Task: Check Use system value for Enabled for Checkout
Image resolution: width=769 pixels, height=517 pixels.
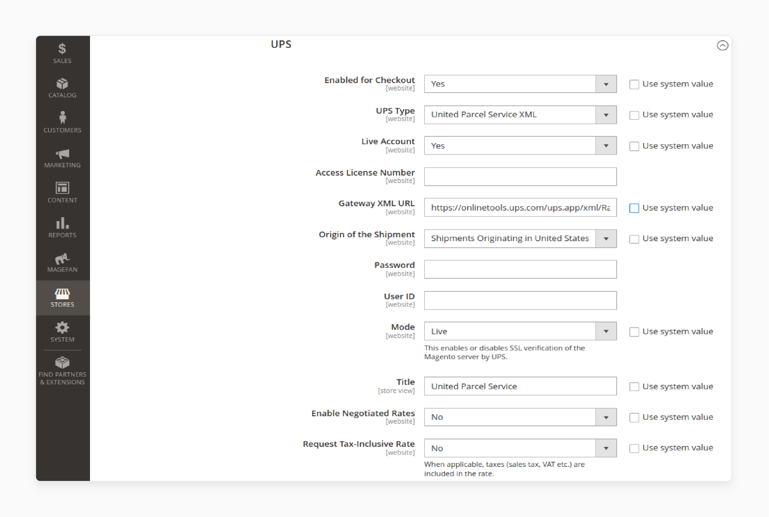Action: 634,84
